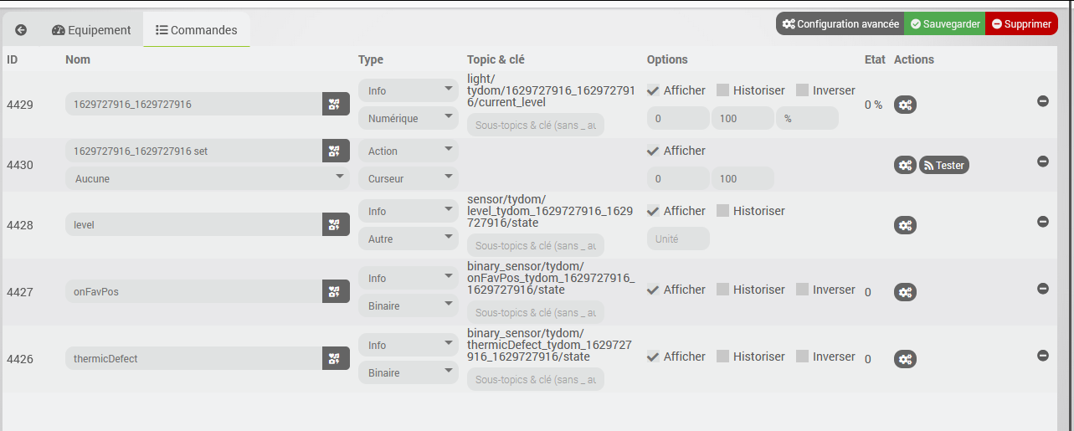
Task: Open advanced settings gears for the level command
Action: (905, 225)
